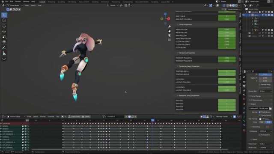Select the Move tool

[4, 26]
